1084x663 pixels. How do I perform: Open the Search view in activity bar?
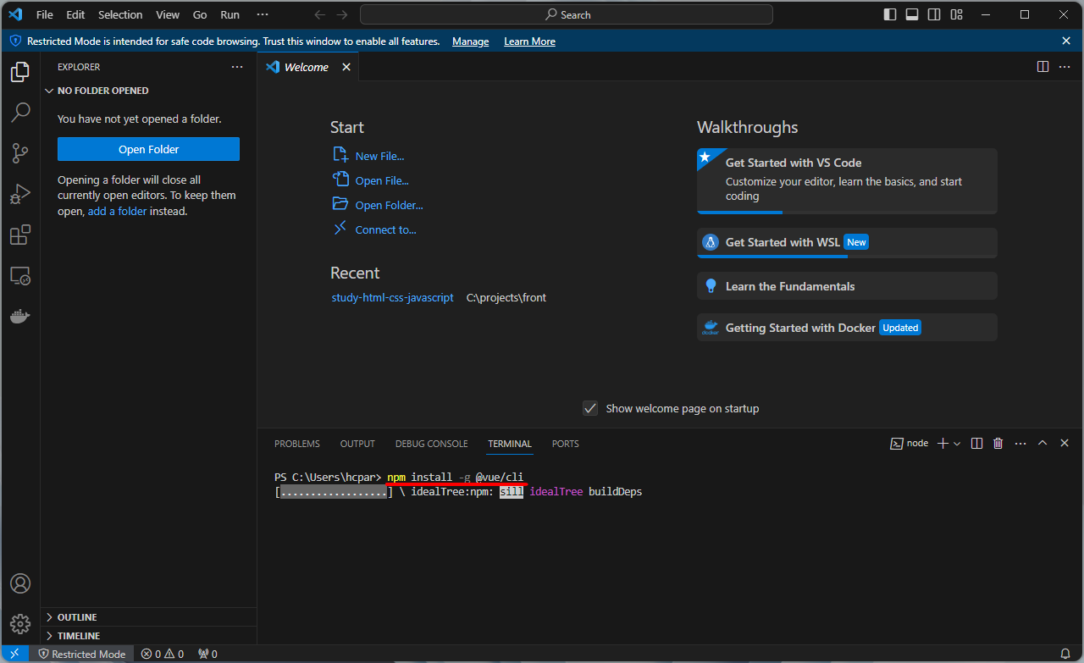(20, 113)
